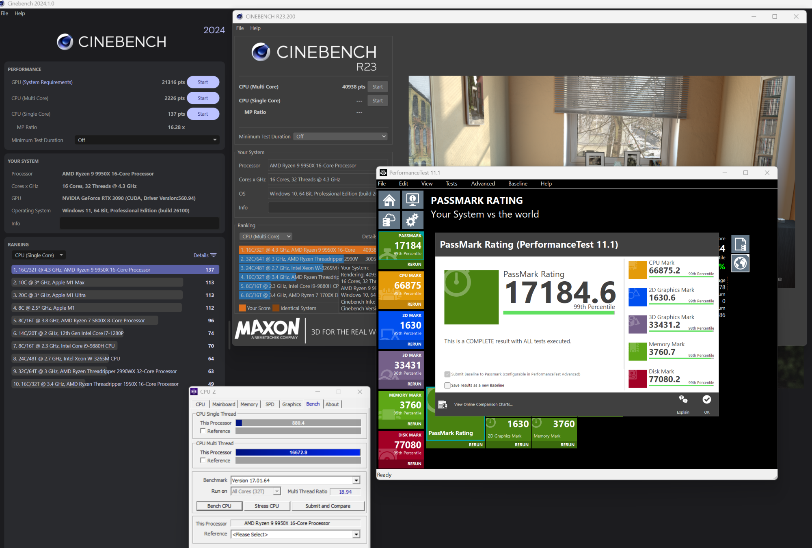Click the globe icon in PerformanceTest
The height and width of the screenshot is (548, 812).
pyautogui.click(x=740, y=263)
